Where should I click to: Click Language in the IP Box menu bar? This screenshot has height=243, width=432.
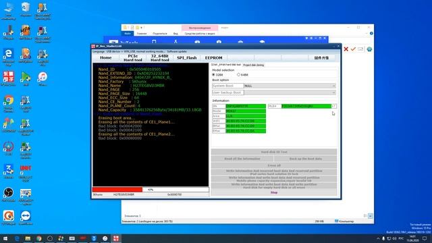pyautogui.click(x=99, y=51)
